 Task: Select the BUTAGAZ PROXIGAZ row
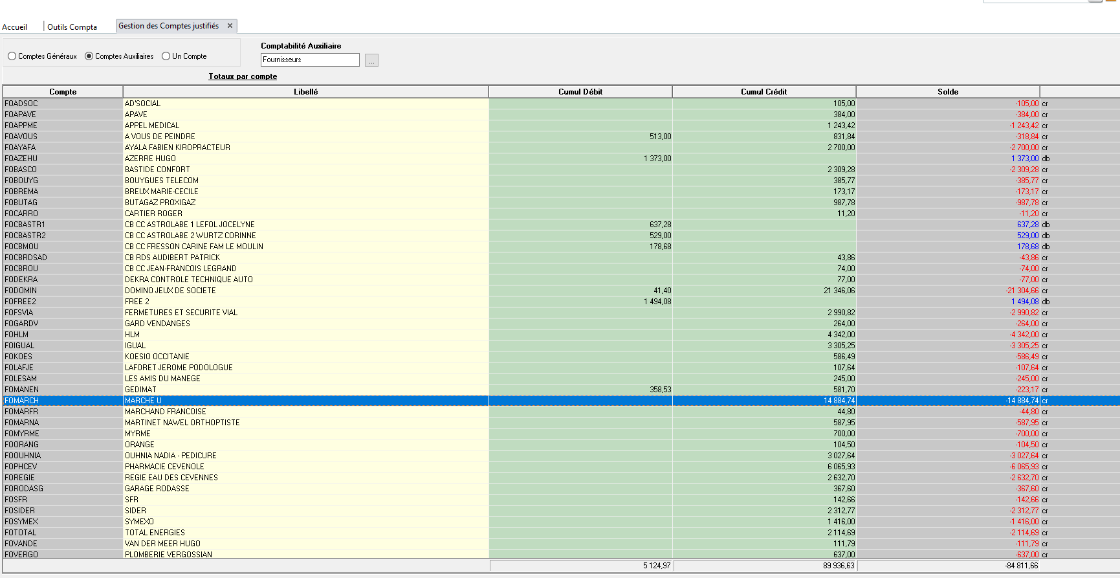pyautogui.click(x=561, y=203)
